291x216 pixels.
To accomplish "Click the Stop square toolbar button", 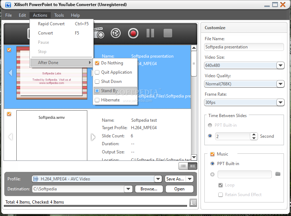I will (x=168, y=33).
